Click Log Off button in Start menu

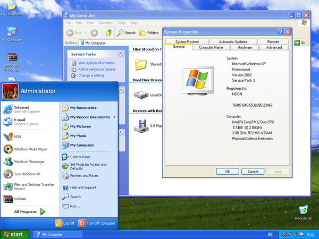tap(65, 223)
